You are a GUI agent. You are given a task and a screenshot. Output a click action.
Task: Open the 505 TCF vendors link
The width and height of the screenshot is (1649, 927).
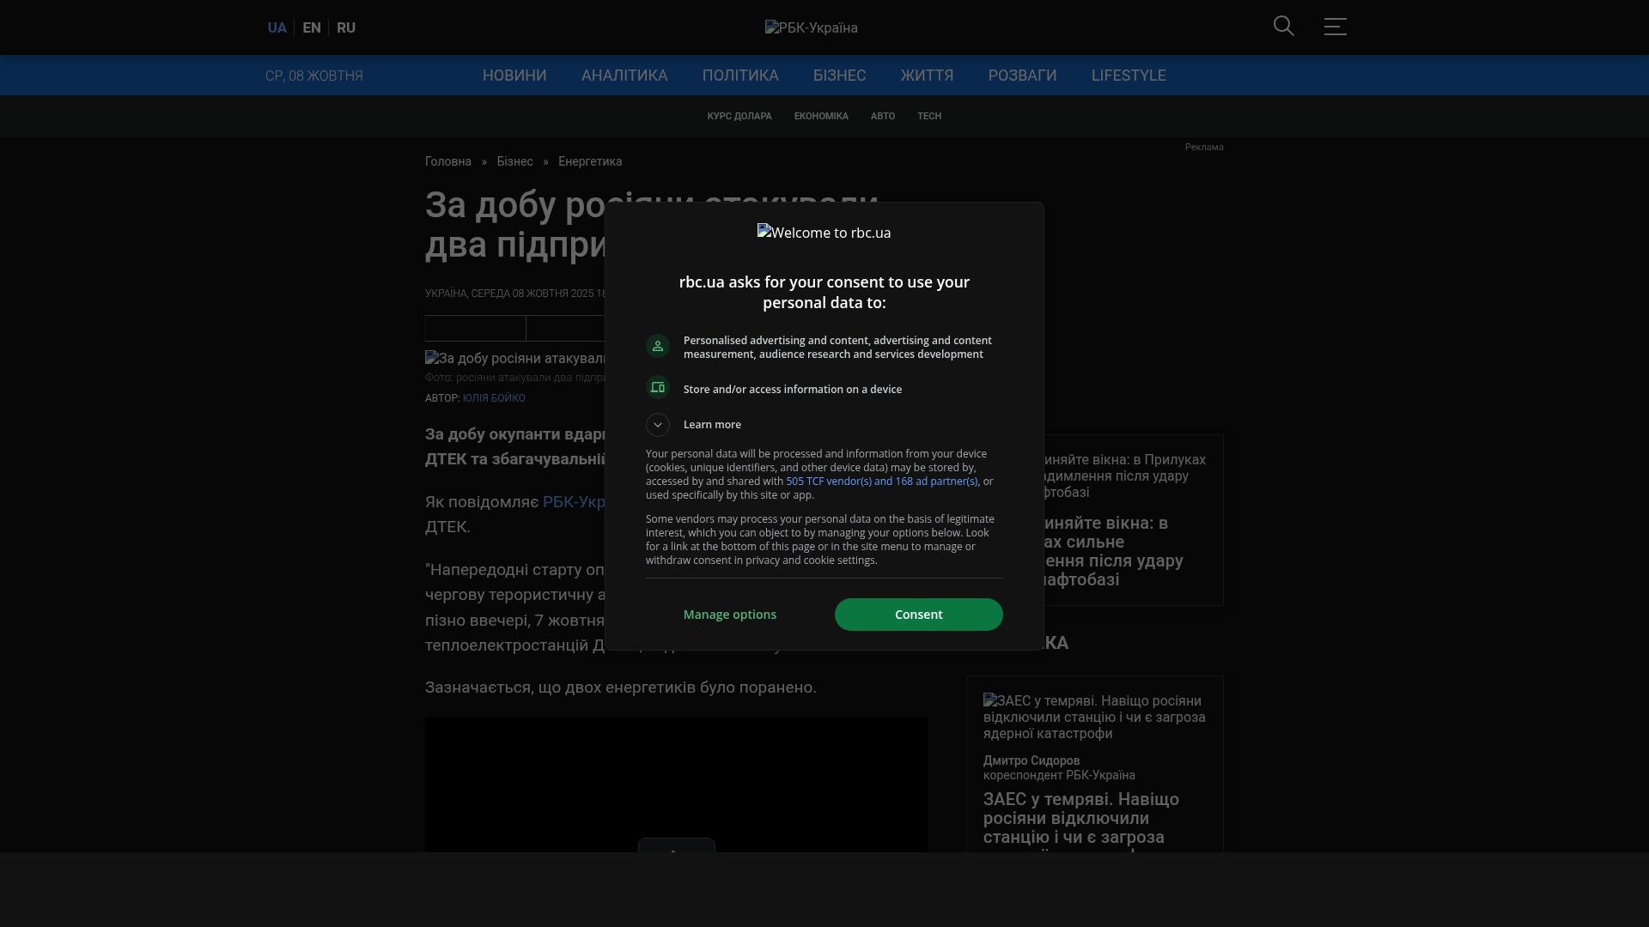pos(881,482)
